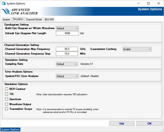The width and height of the screenshot is (164, 132).
Task: Click the Advanced Link Analyzer logo
Action: [20, 11]
